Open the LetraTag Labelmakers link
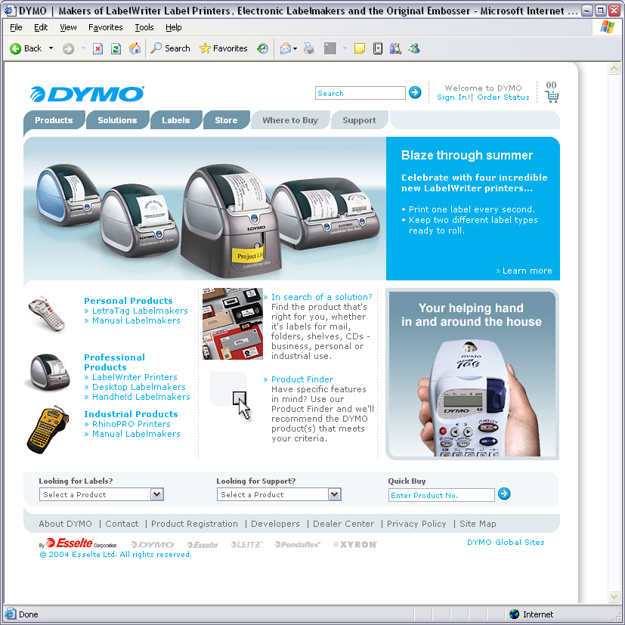The height and width of the screenshot is (625, 625). click(x=140, y=311)
